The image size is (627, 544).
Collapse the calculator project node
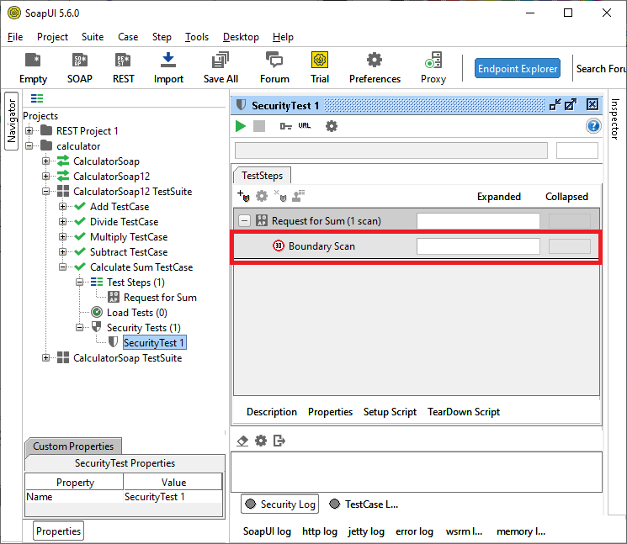click(x=29, y=145)
